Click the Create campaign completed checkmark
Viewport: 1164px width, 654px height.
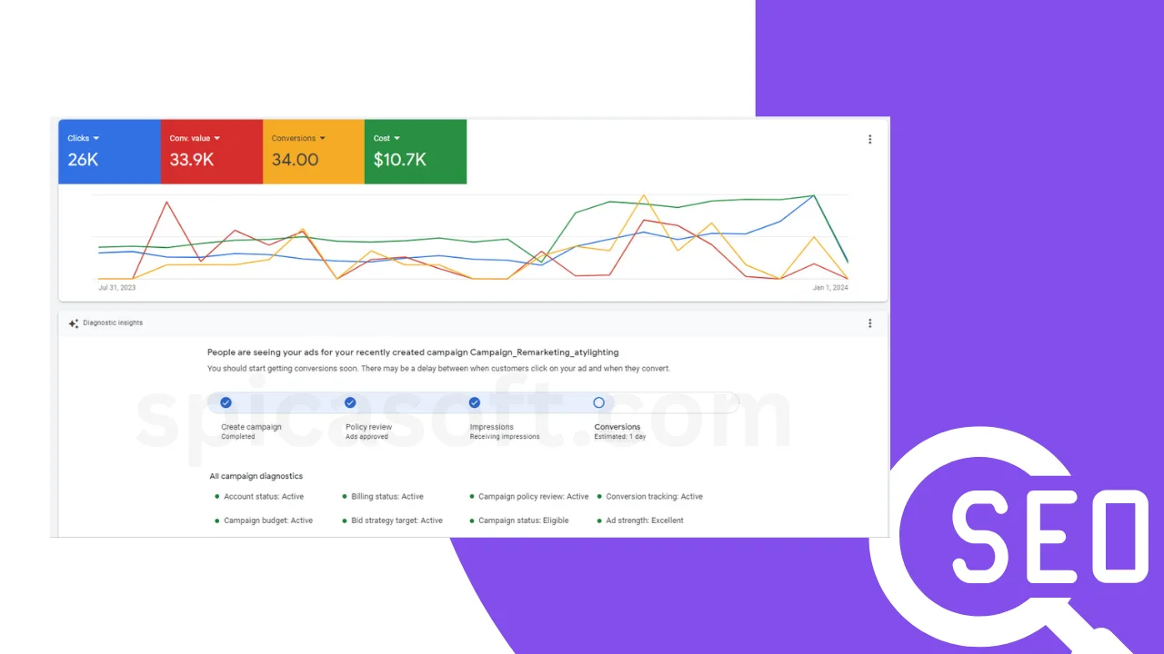[x=226, y=402]
